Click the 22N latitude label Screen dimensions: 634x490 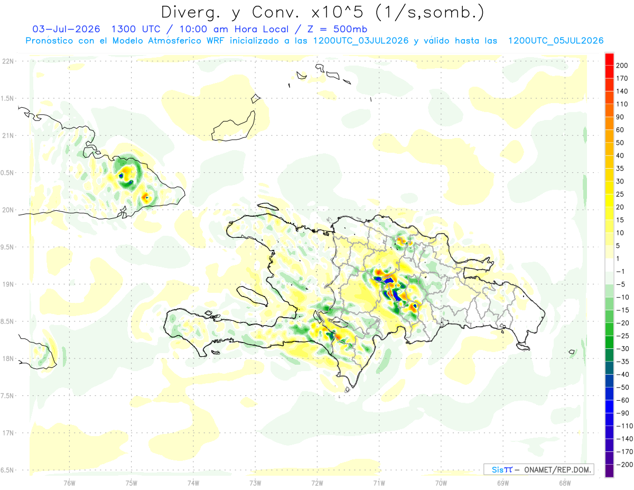(8, 61)
